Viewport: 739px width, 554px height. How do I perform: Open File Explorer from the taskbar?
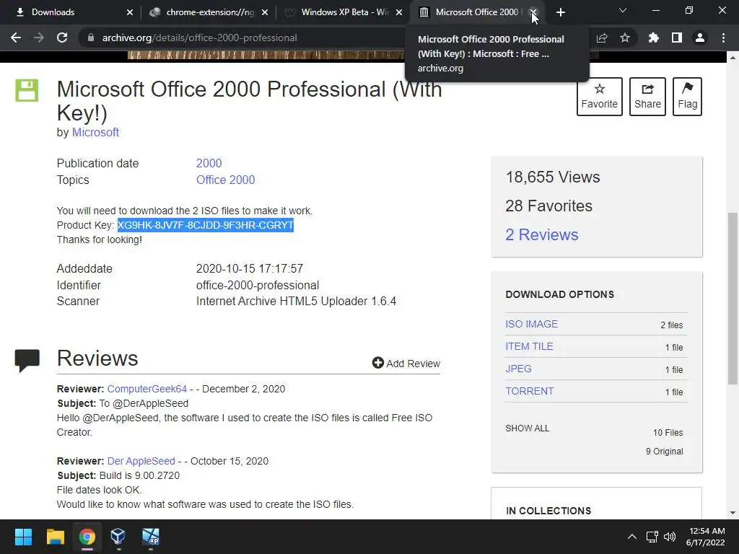55,537
